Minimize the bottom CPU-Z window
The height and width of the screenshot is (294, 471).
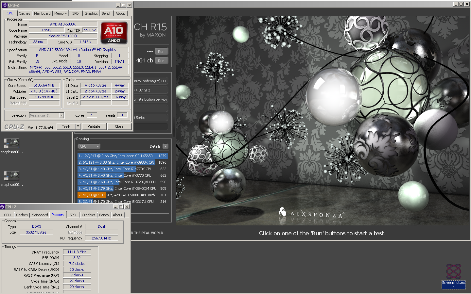(115, 207)
